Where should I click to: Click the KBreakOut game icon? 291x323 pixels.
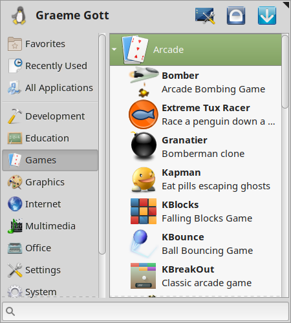point(144,276)
